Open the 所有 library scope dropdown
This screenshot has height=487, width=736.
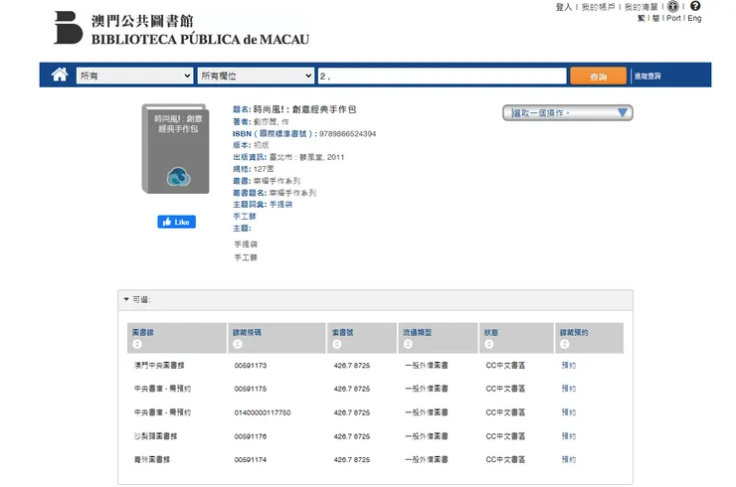134,76
